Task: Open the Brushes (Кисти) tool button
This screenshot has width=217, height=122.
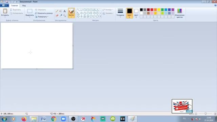Action: 71,13
